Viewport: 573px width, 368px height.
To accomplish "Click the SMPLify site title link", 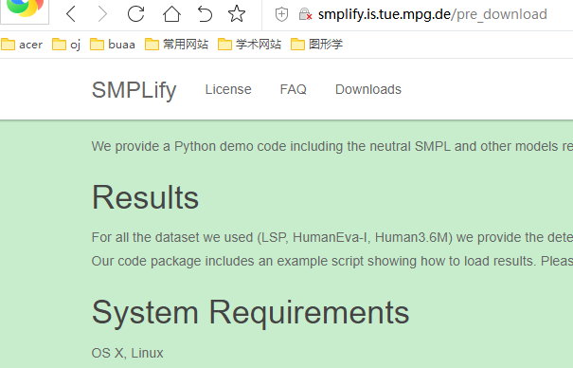I will pos(134,90).
